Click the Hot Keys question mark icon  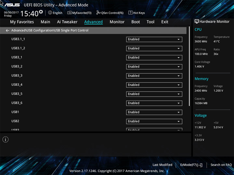[x=130, y=13]
